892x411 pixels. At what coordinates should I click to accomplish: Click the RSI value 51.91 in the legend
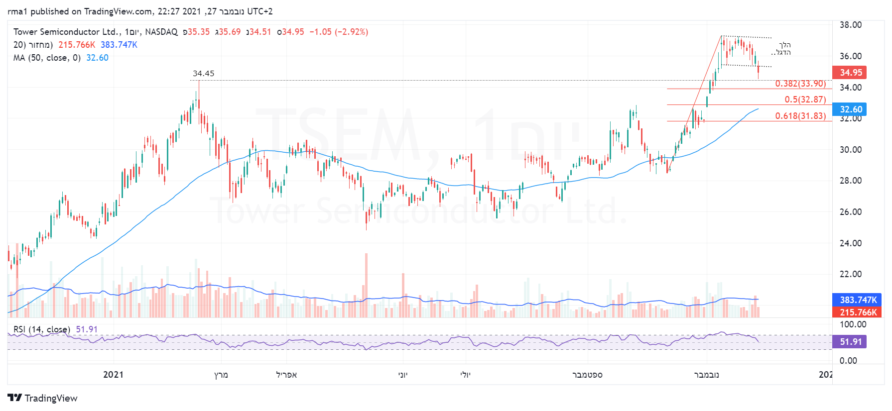click(x=87, y=329)
